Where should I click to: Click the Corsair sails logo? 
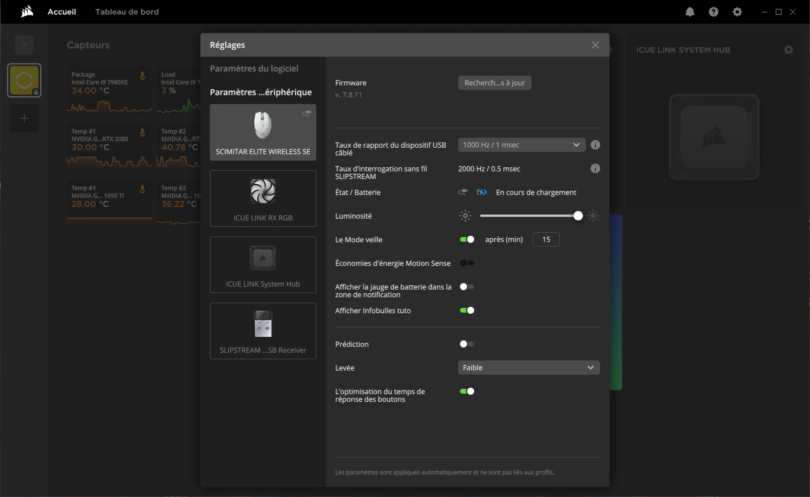pos(27,12)
